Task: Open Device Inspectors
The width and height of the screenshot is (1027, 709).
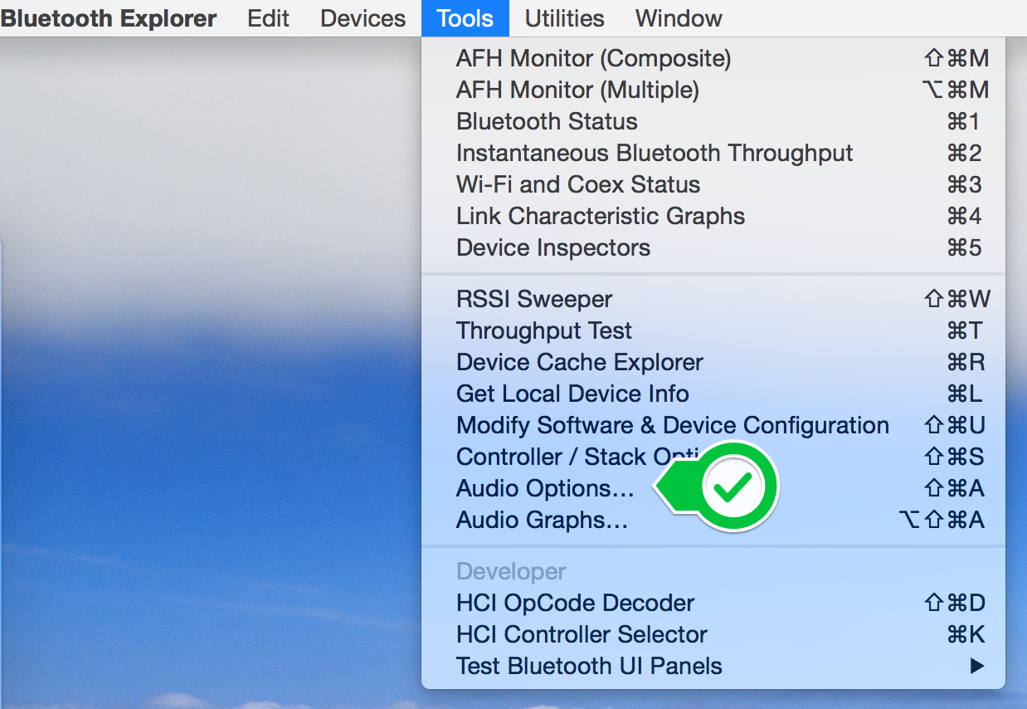Action: click(713, 247)
